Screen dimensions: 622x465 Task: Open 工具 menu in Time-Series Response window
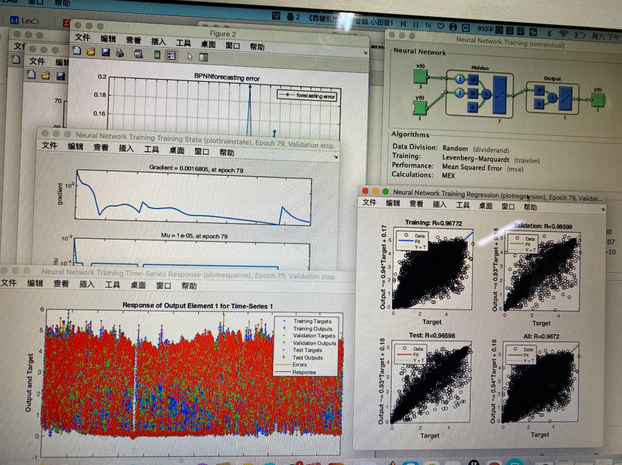(x=112, y=285)
